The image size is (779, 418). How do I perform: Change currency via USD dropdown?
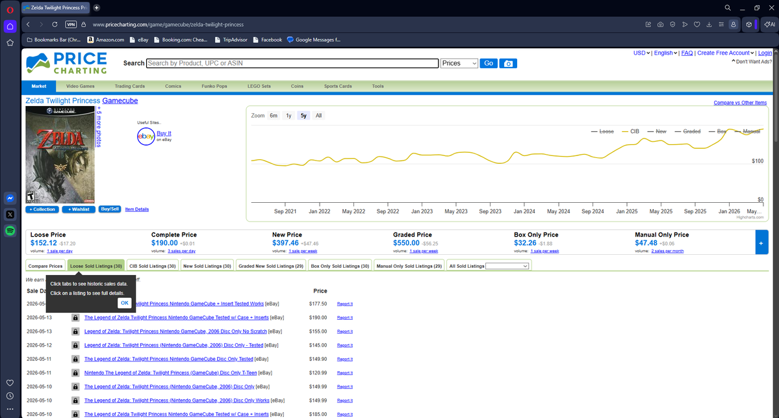[x=641, y=53]
